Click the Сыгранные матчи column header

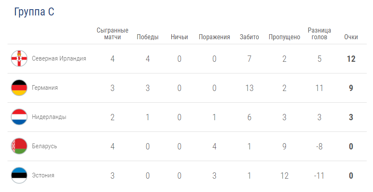tap(113, 33)
